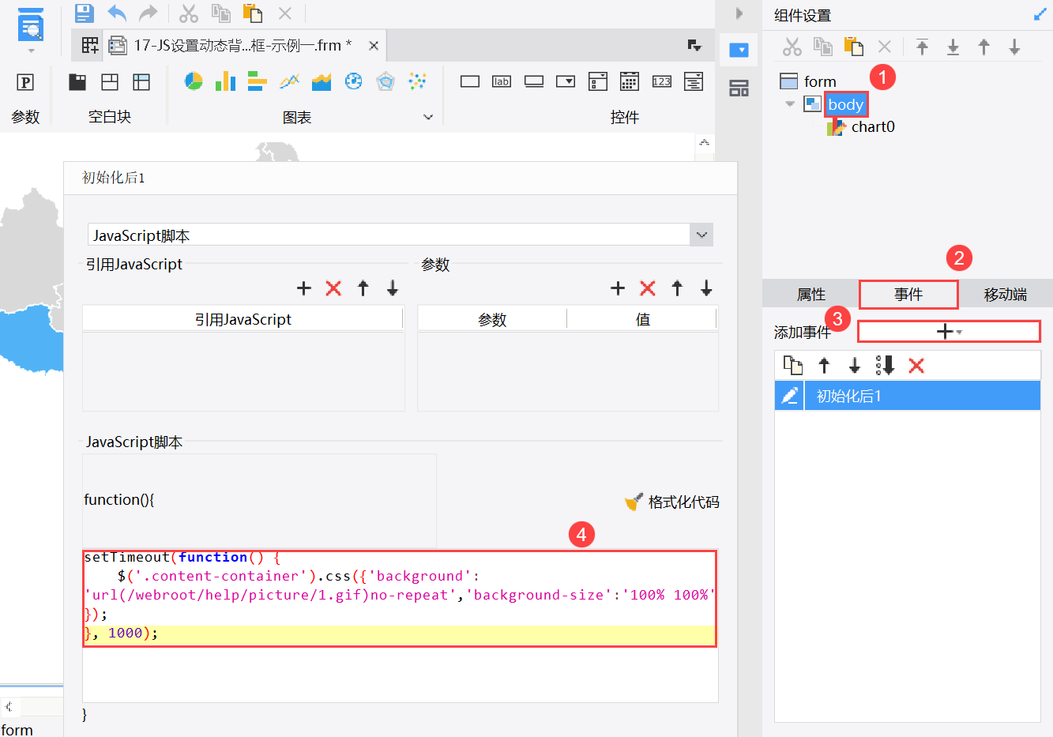Viewport: 1053px width, 737px height.
Task: Select the label widget icon
Action: pyautogui.click(x=502, y=81)
